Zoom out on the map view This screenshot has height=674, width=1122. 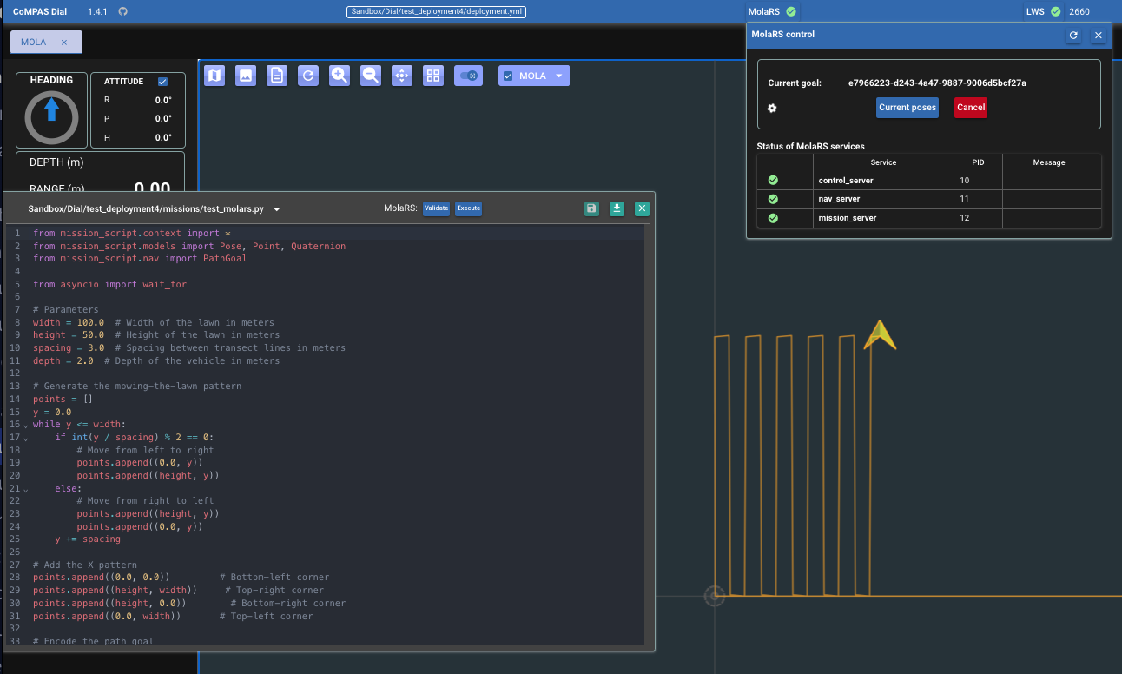tap(371, 76)
